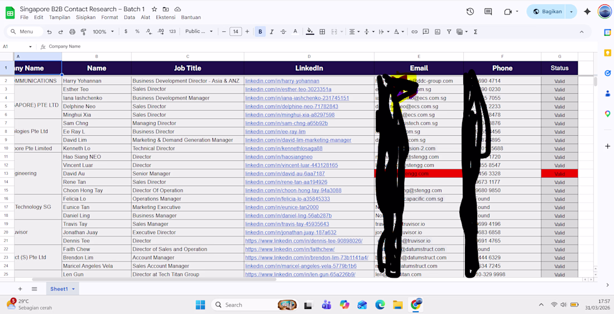Insert a comment from toolbar

(x=426, y=32)
